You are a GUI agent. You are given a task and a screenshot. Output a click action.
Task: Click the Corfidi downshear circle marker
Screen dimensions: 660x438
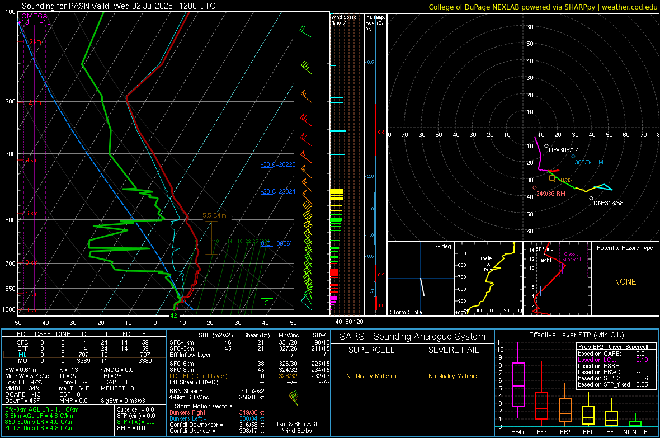pos(591,199)
